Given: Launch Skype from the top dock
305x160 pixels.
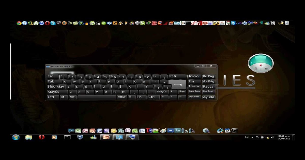Looking at the screenshot, I should click(53, 23).
